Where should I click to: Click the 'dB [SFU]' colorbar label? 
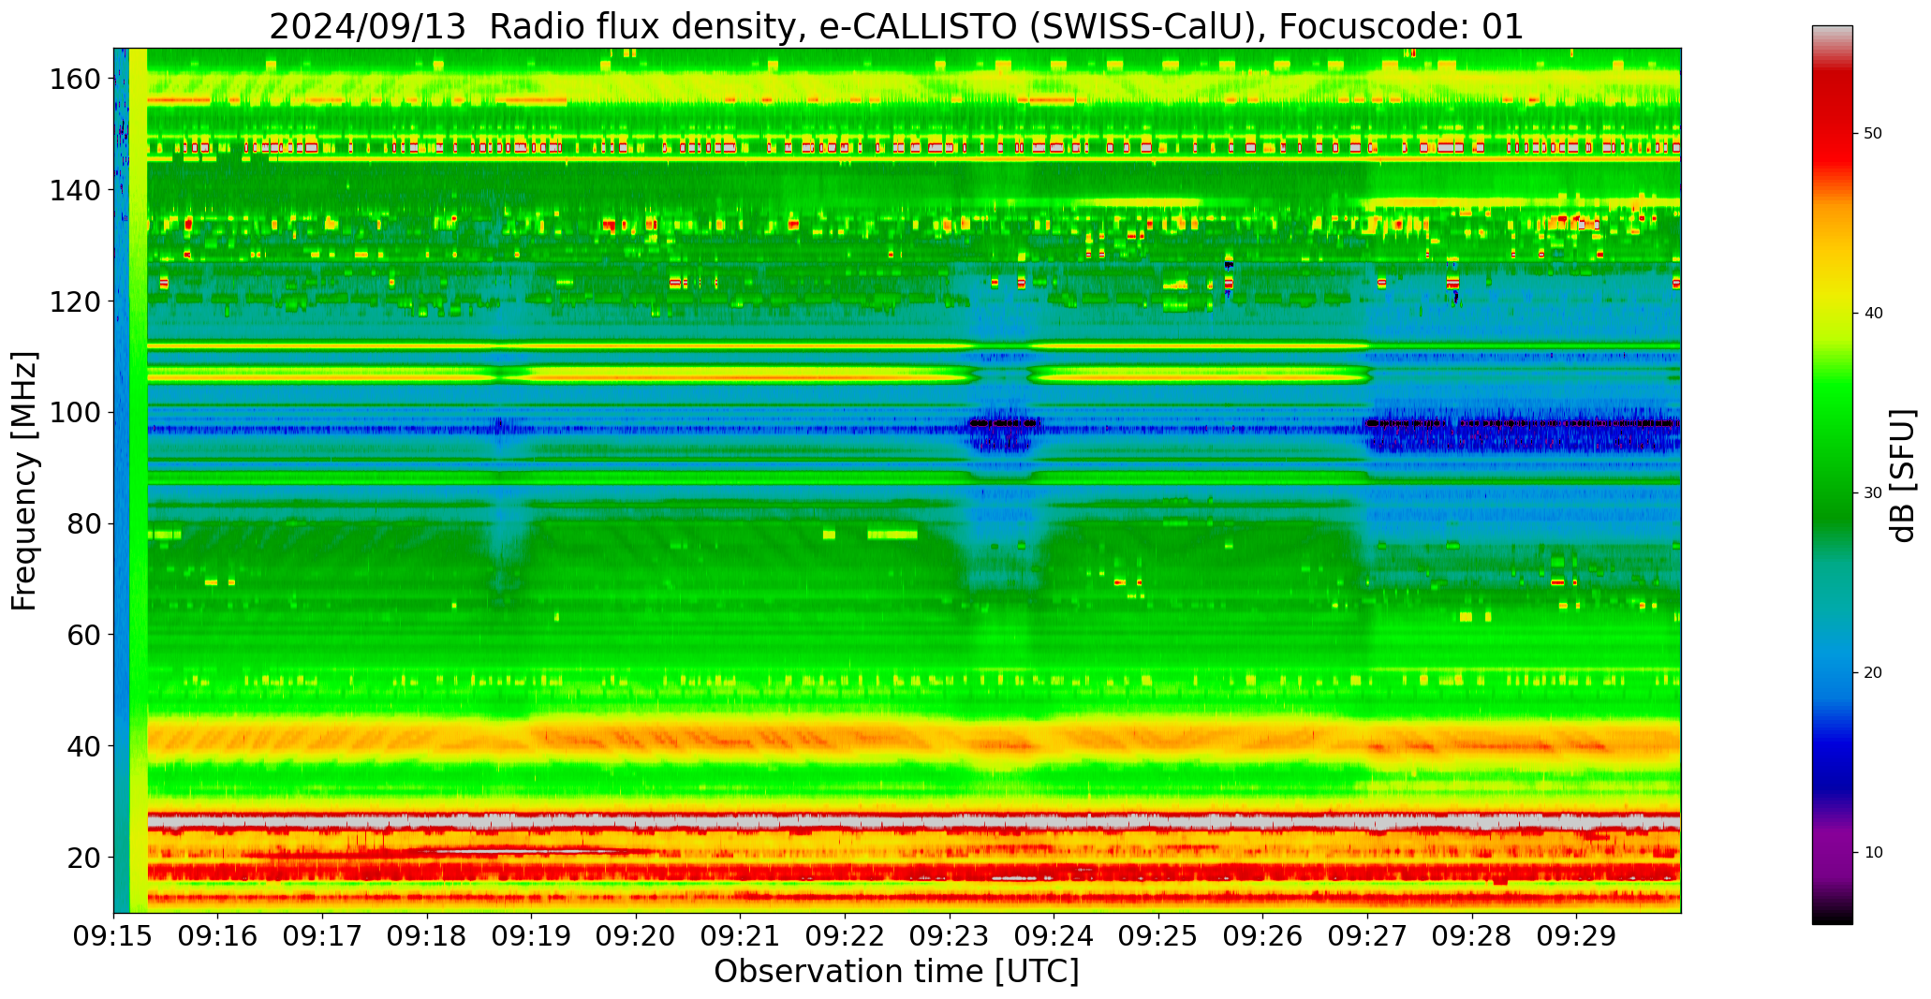[1903, 475]
